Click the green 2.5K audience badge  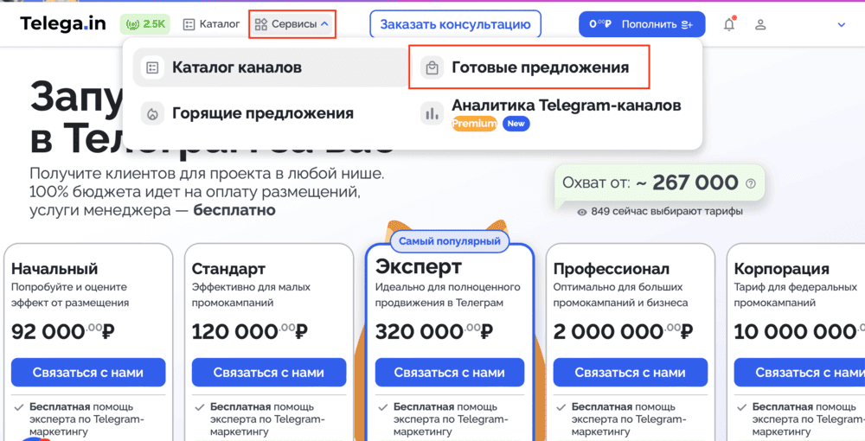(x=145, y=24)
